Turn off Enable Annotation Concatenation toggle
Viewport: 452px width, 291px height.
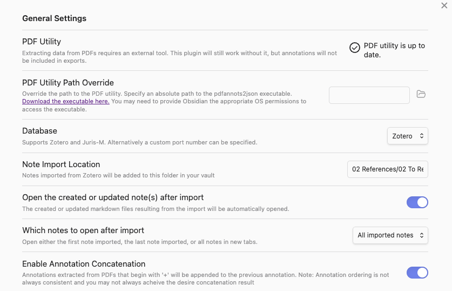point(417,273)
